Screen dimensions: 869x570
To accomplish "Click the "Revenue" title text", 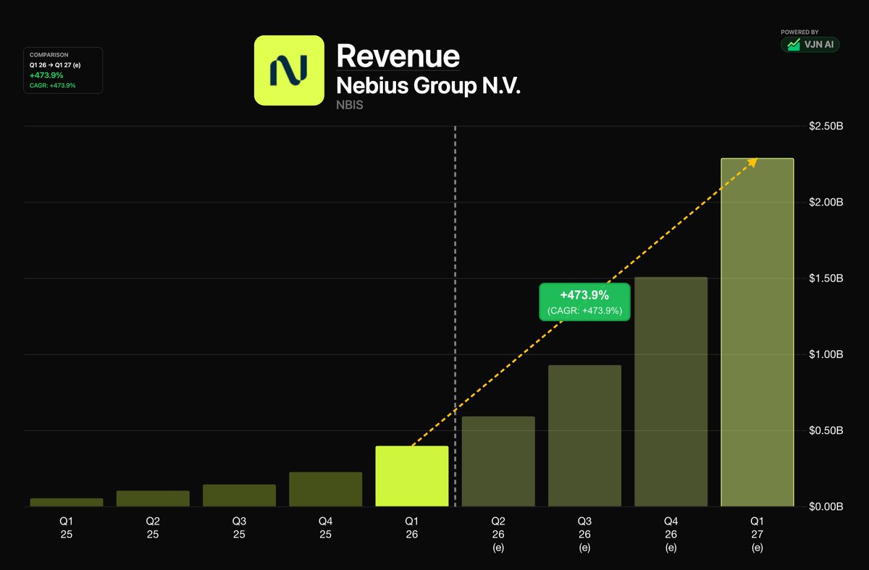I will [398, 56].
